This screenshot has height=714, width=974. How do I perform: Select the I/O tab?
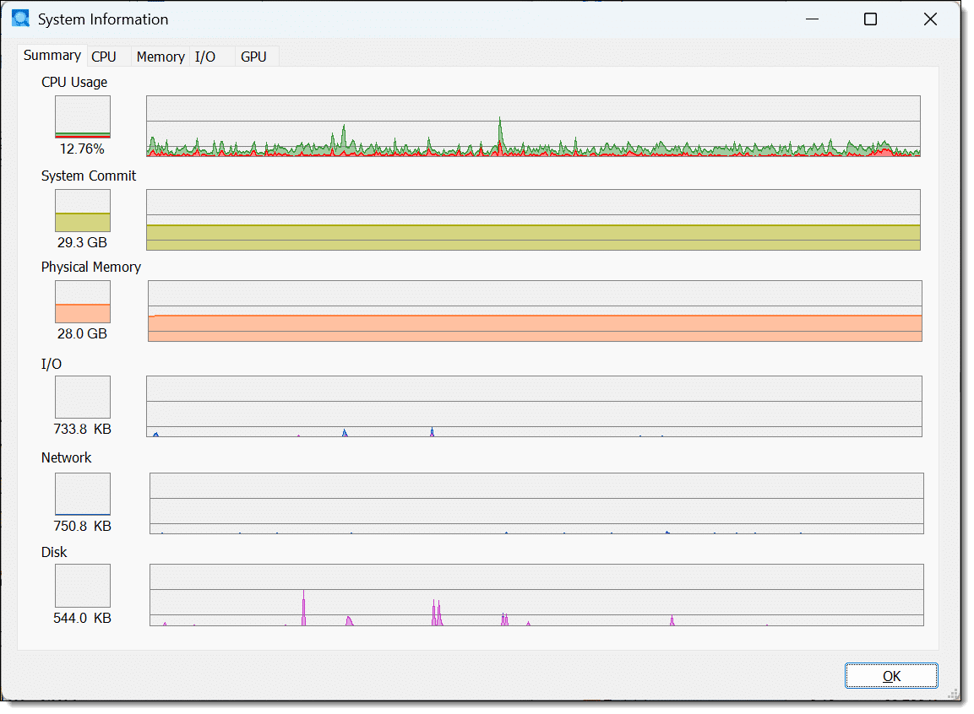(205, 57)
